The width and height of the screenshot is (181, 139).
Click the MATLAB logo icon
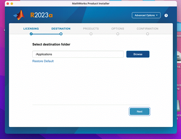click(x=19, y=15)
